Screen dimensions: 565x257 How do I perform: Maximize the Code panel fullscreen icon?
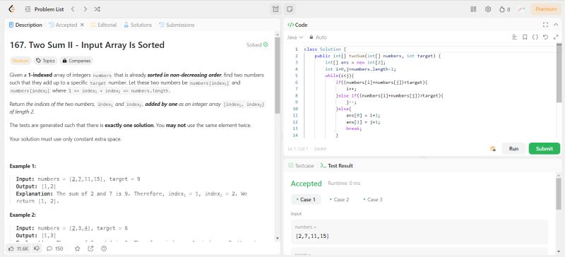(x=545, y=25)
